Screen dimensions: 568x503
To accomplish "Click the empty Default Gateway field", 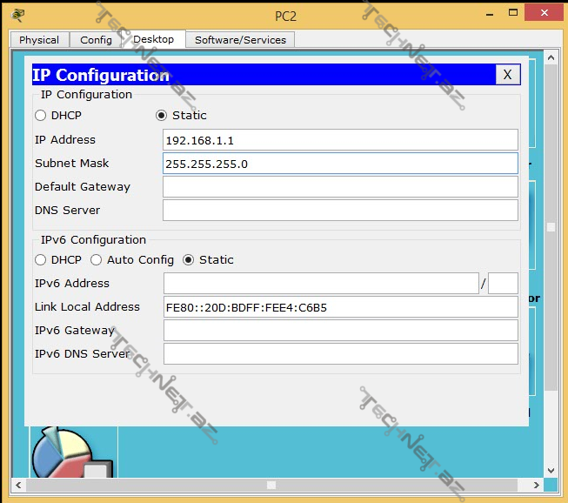I will click(x=340, y=187).
